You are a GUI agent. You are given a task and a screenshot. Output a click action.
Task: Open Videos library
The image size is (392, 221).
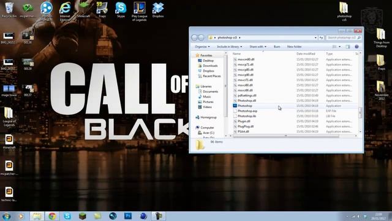(207, 107)
